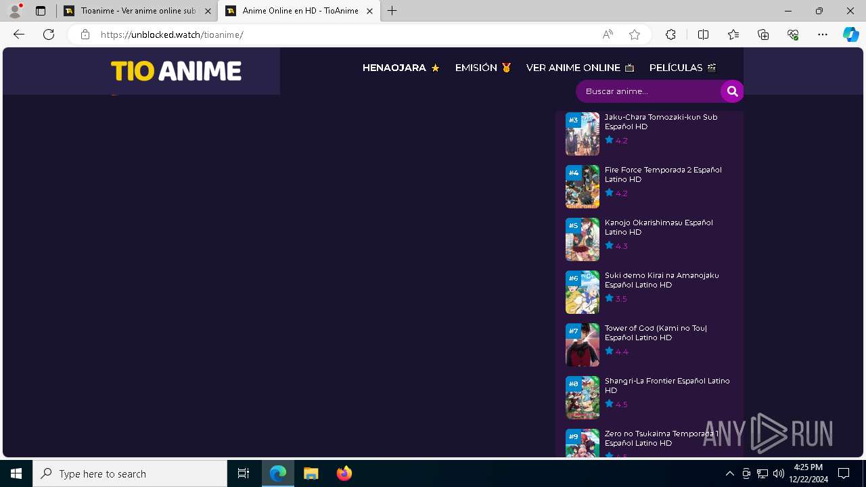Open Shangri-La Frontier Español Latino HD link
The image size is (866, 487).
[667, 386]
